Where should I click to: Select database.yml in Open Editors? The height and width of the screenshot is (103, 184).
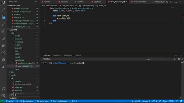(22, 27)
